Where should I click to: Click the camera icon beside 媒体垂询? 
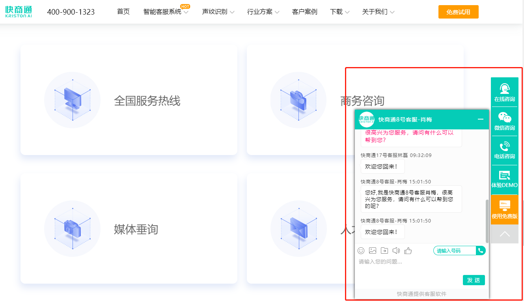73,228
